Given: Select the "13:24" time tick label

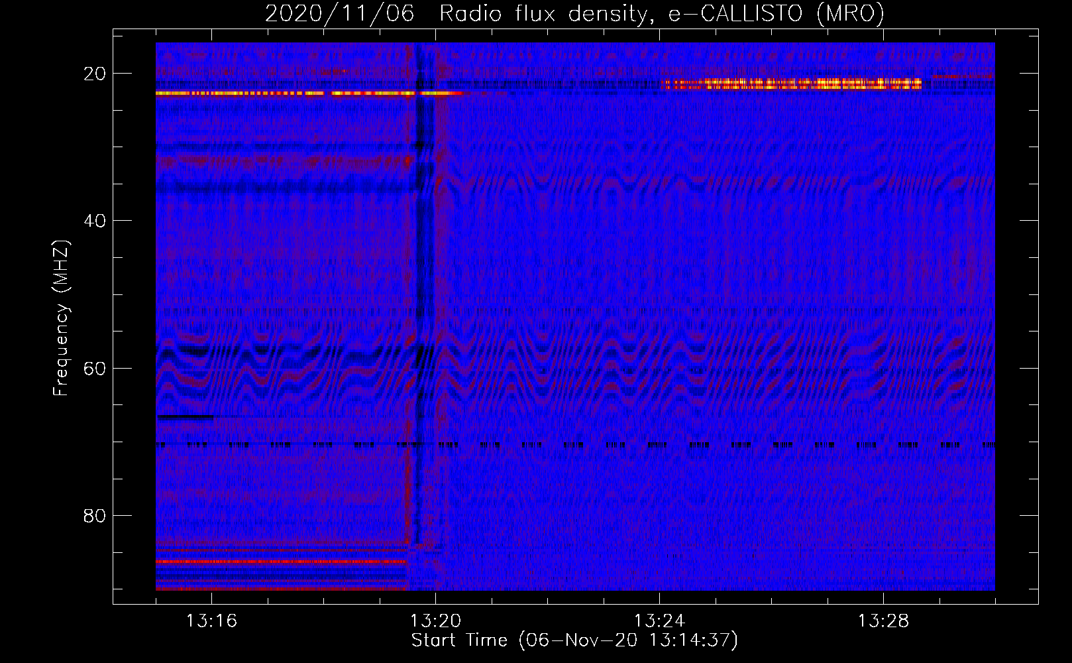Looking at the screenshot, I should 659,621.
